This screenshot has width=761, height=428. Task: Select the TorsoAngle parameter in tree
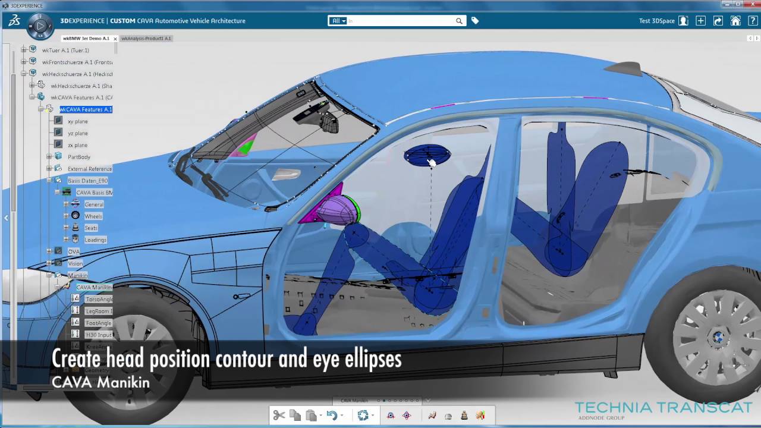pos(99,299)
